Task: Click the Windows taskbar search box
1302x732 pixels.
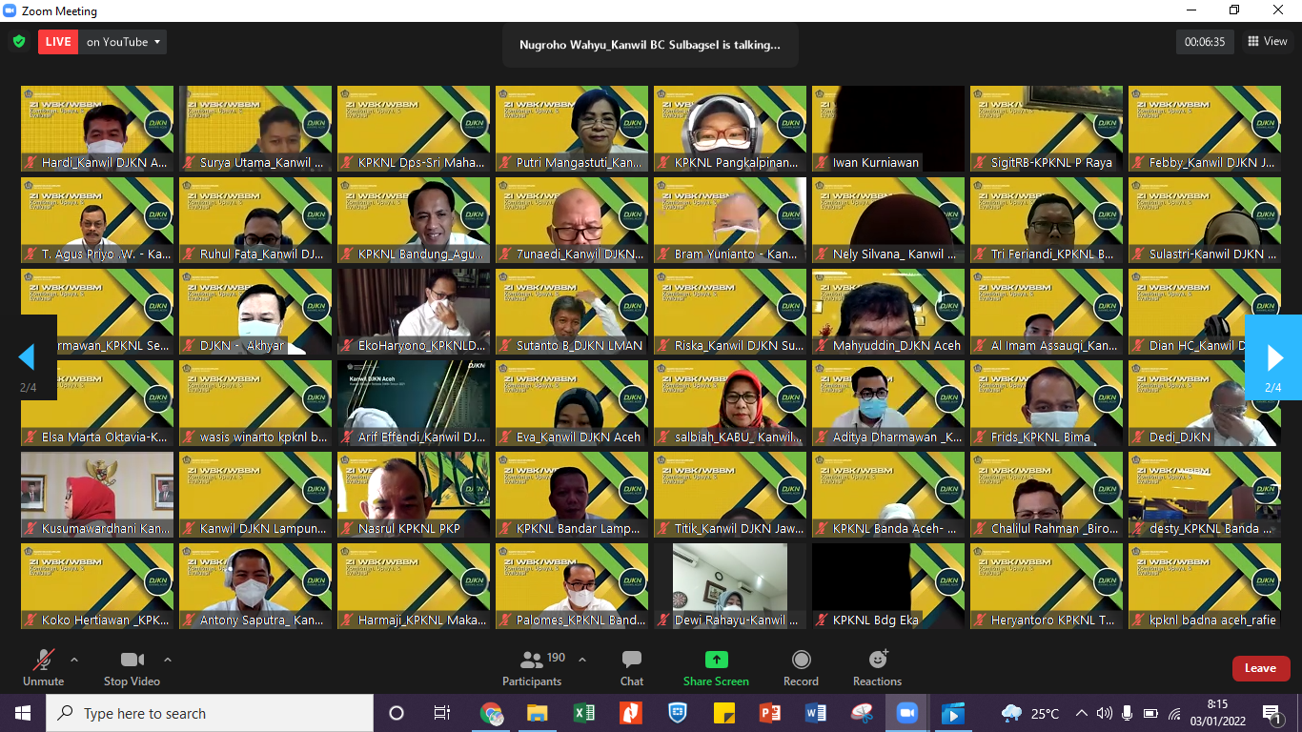Action: [210, 713]
